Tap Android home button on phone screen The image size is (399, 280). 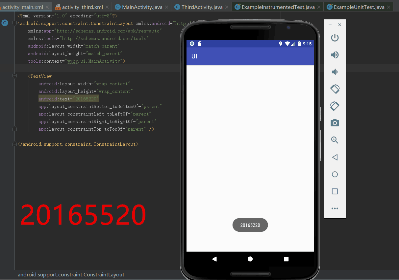tap(250, 259)
